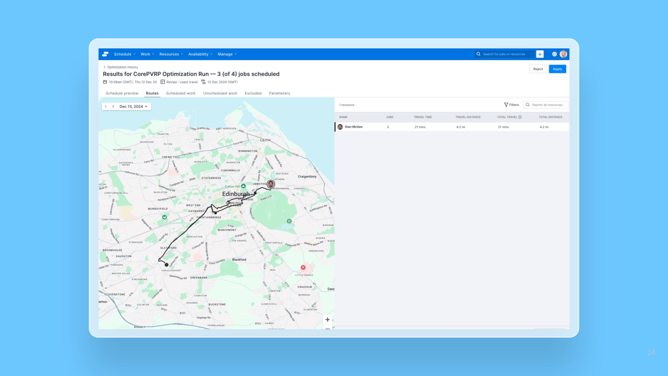Click the Travel Time column header
The width and height of the screenshot is (668, 376).
pos(423,117)
